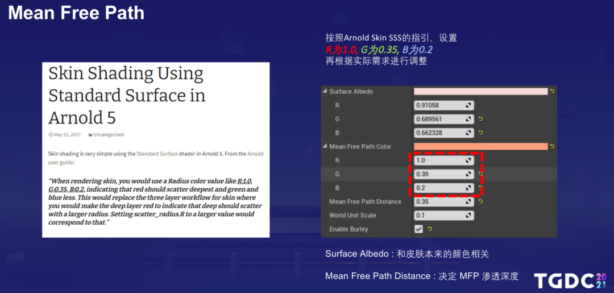
Task: Click the Surface Albedo color swatch
Action: 481,91
